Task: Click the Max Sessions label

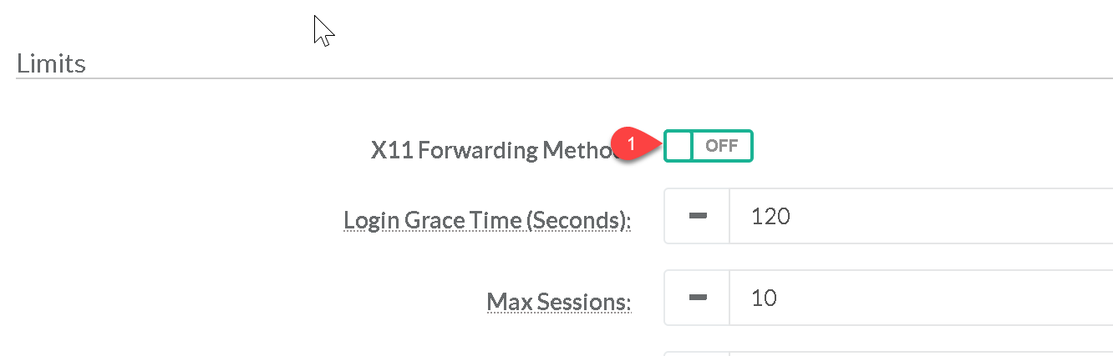Action: [x=558, y=300]
